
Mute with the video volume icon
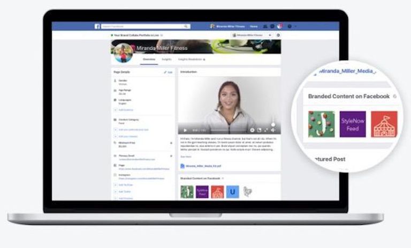coord(273,130)
